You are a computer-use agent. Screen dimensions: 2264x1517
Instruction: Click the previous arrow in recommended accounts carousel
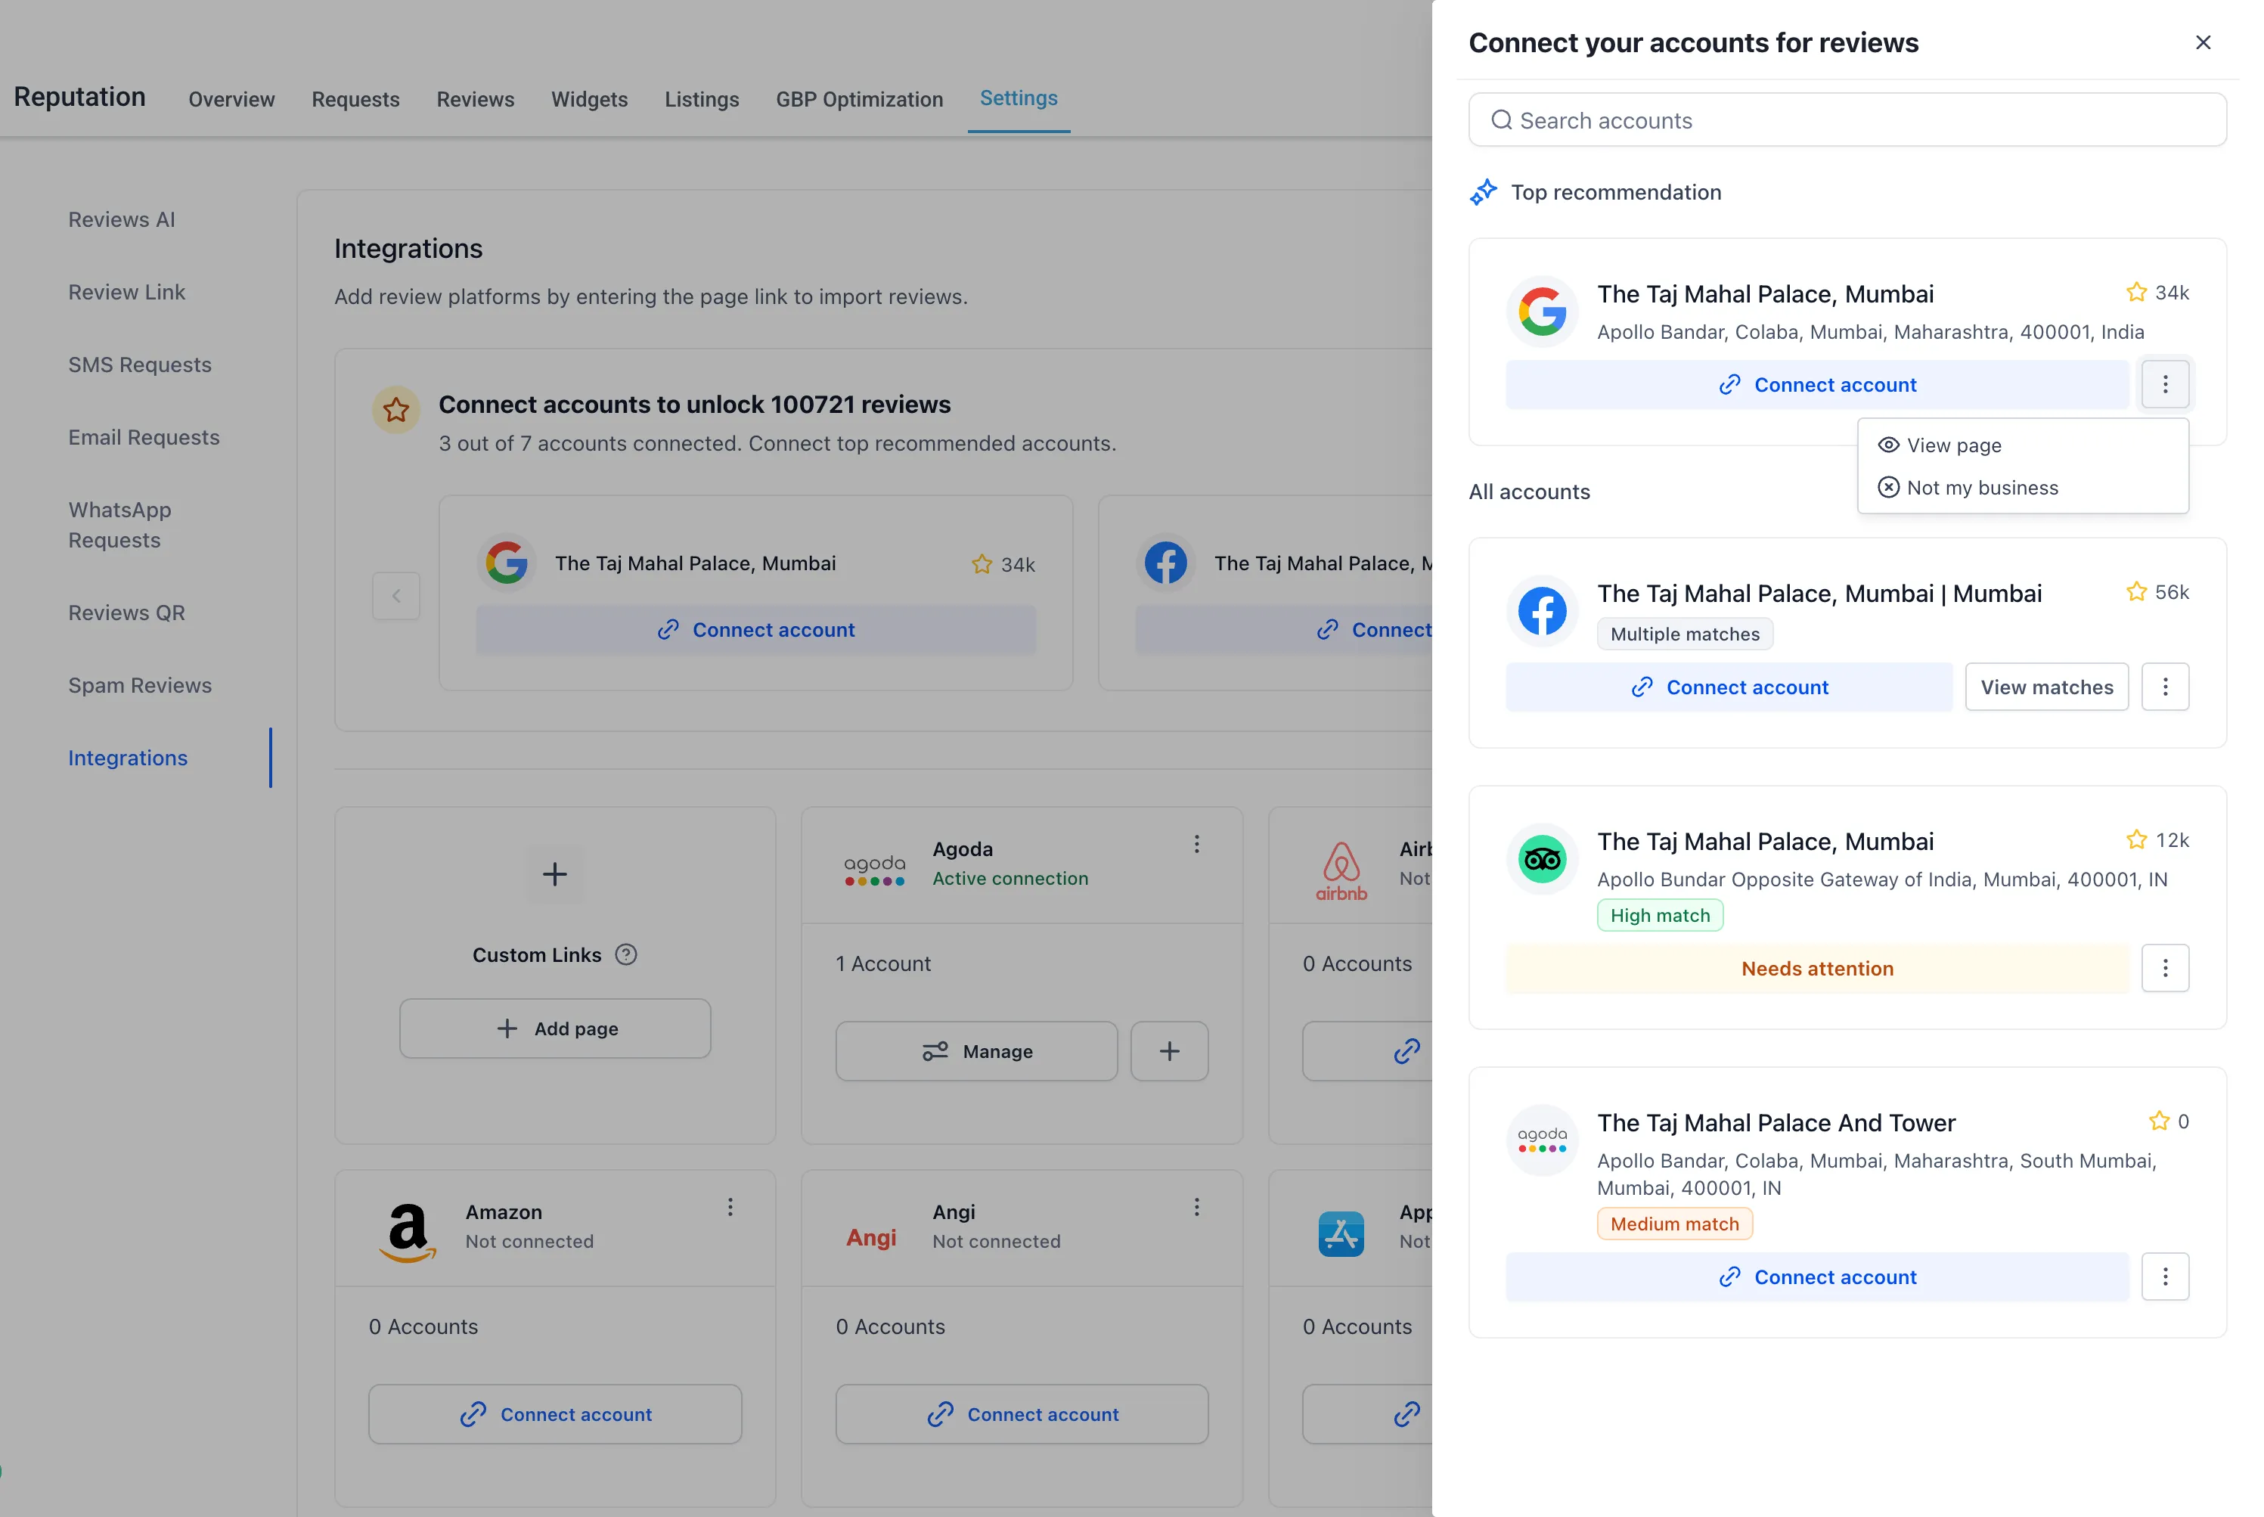395,595
